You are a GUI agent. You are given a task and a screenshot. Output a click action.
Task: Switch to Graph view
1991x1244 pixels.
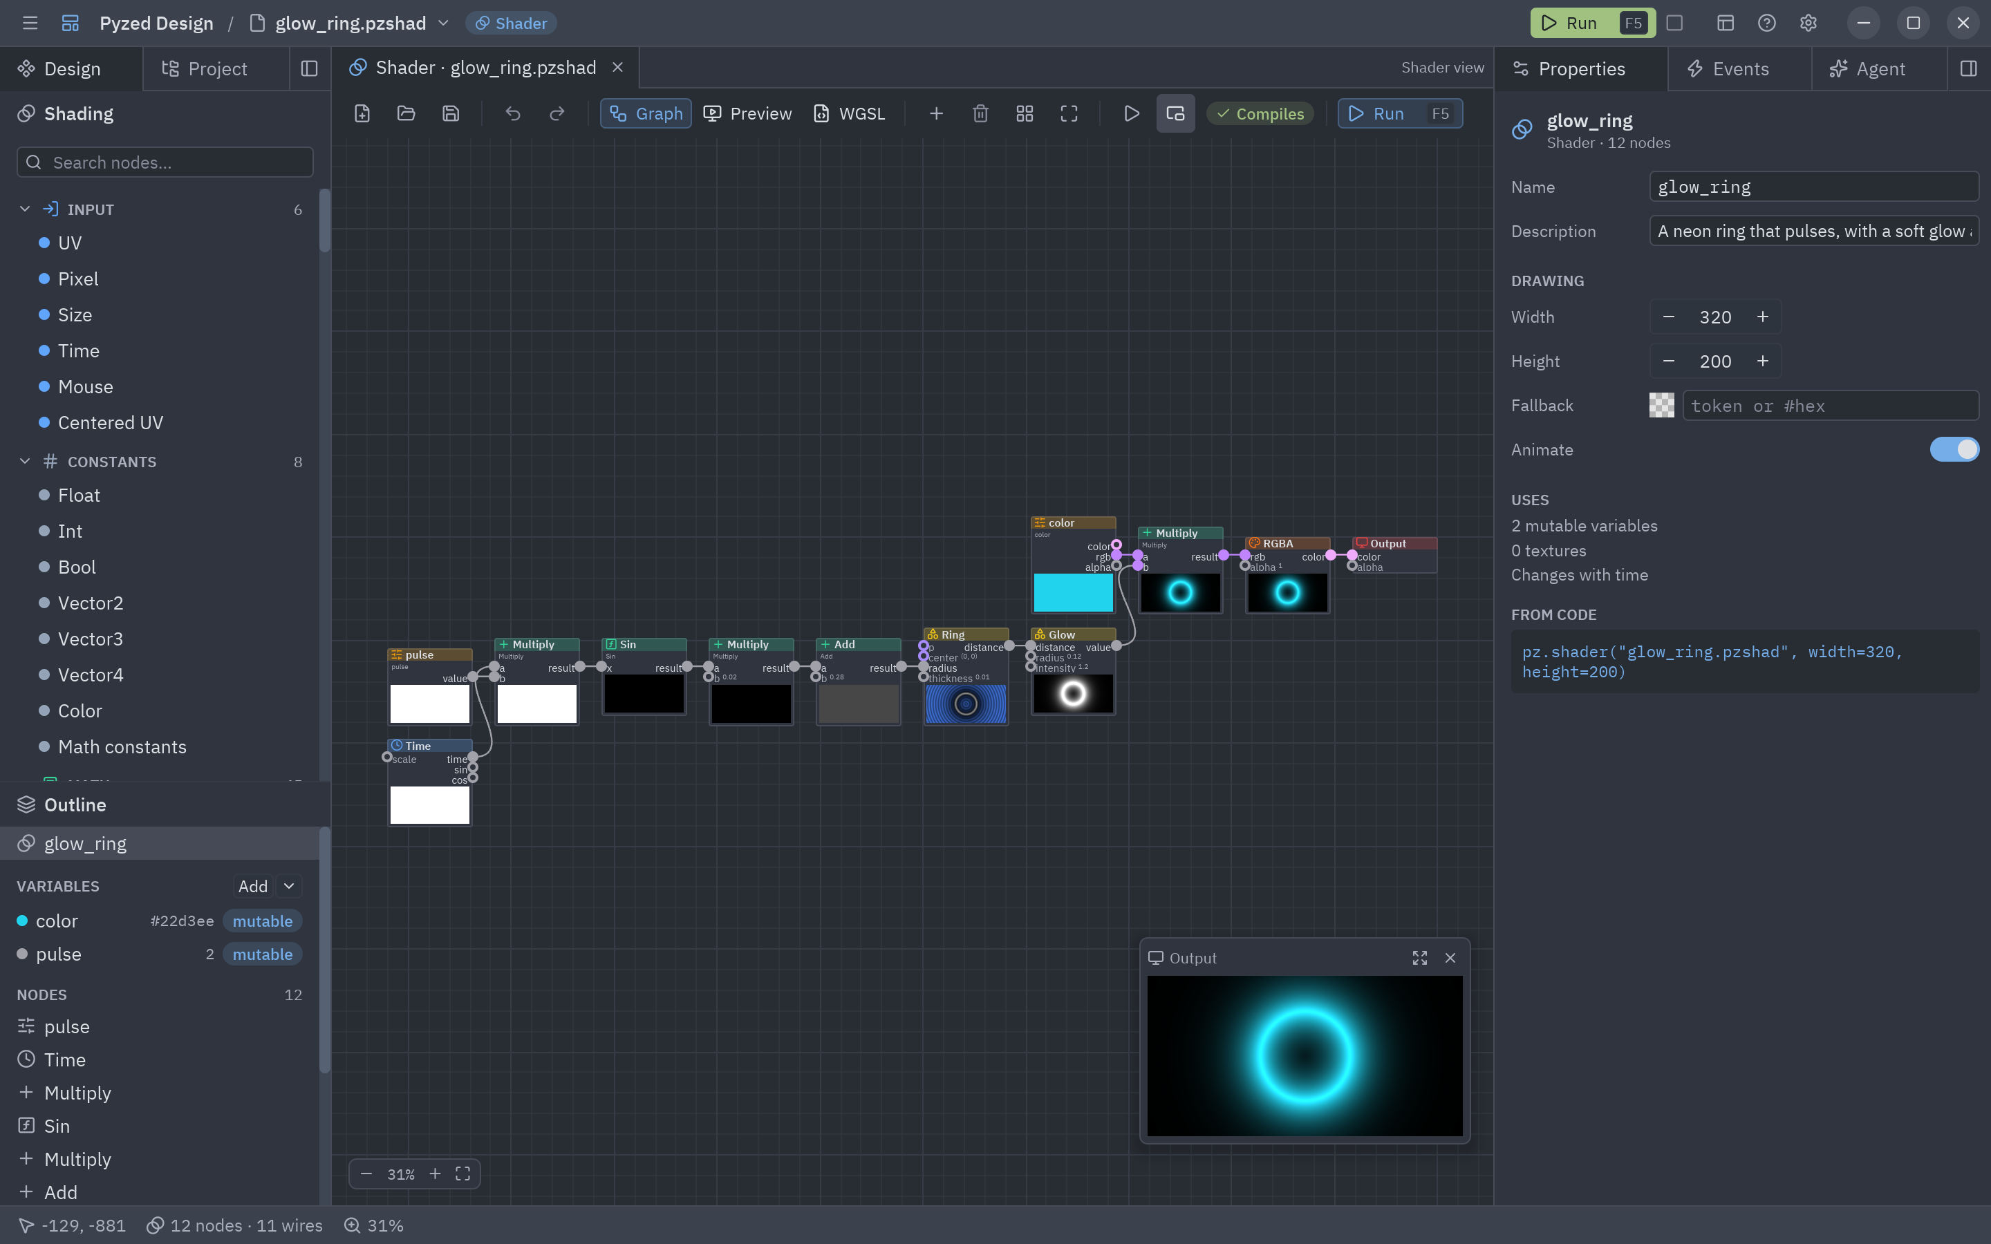[646, 113]
